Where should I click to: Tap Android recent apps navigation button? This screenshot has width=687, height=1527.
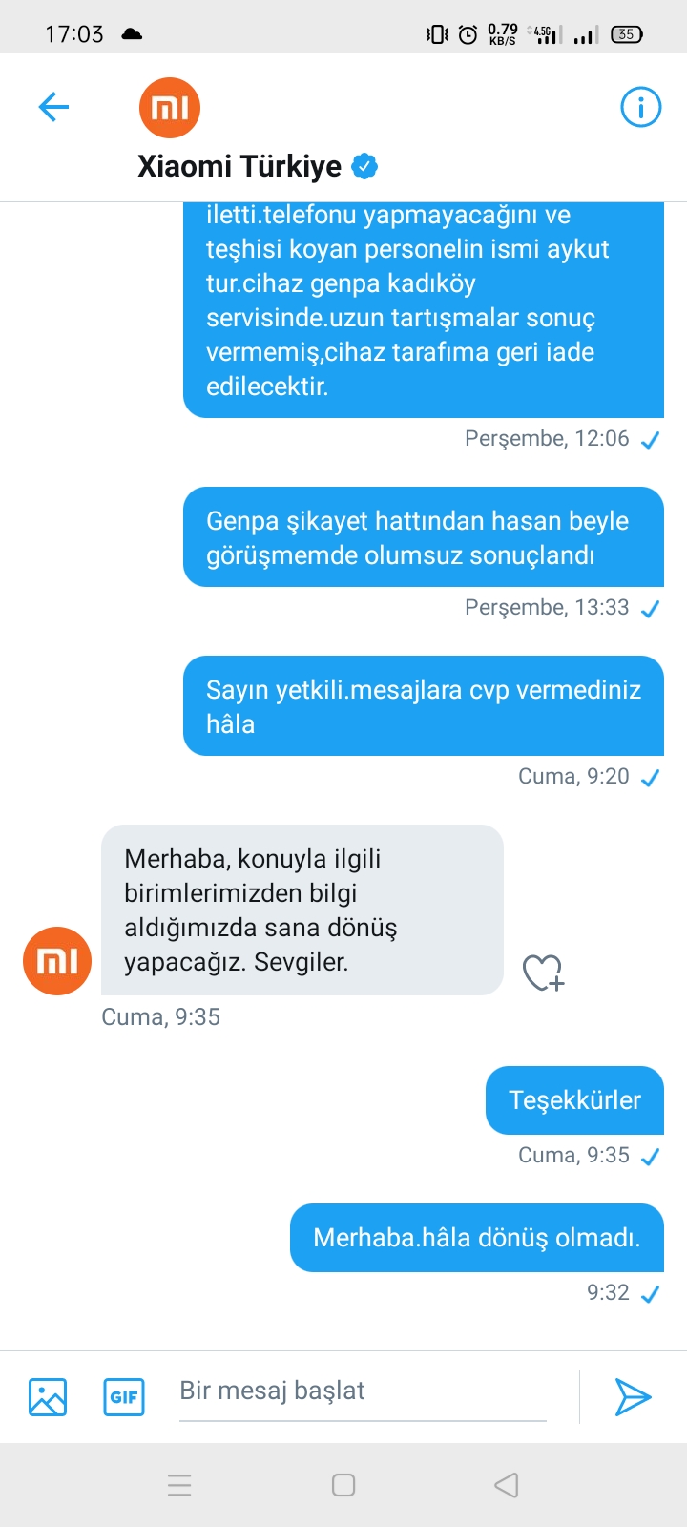179,1485
